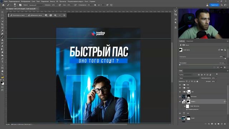Screen dimensions: 229x129
Task: Select the Hand tool
Action: (2, 71)
